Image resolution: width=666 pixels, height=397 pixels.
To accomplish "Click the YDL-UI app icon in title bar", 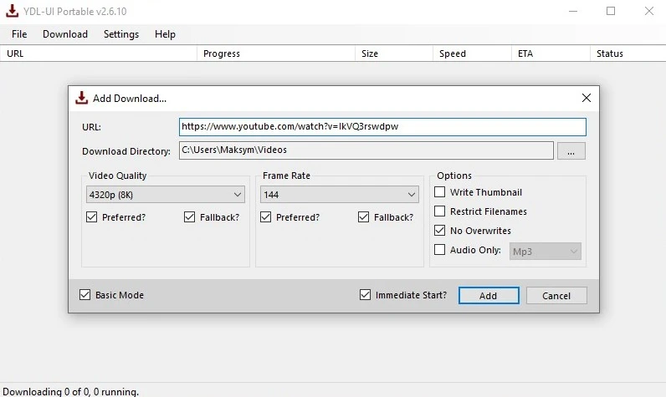I will point(12,11).
